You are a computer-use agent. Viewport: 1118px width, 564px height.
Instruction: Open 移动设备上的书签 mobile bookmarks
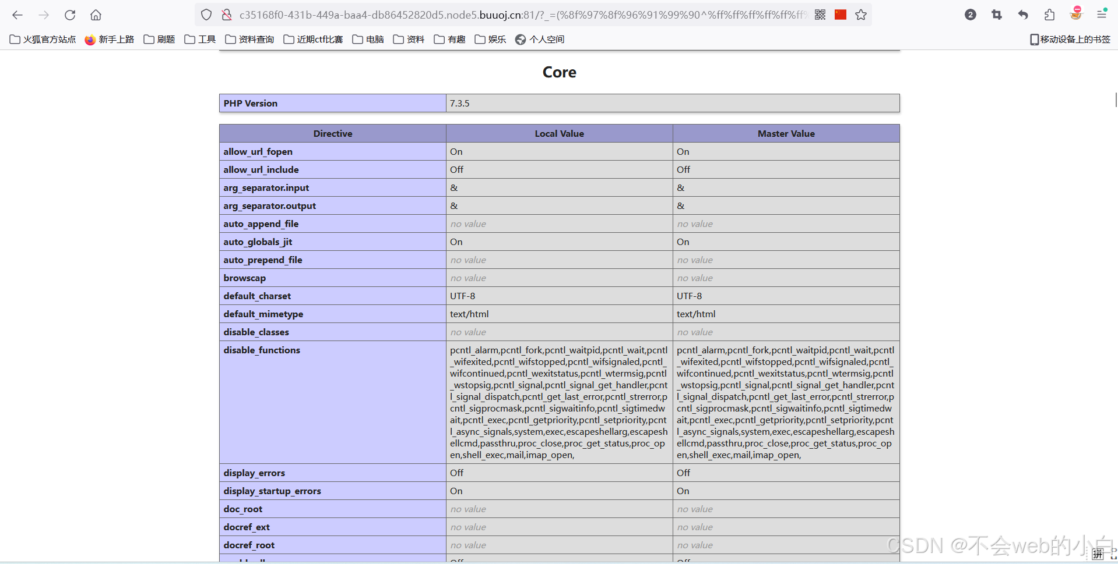click(1070, 40)
